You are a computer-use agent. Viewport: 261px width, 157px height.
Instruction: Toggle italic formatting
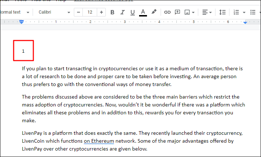[x=123, y=12]
